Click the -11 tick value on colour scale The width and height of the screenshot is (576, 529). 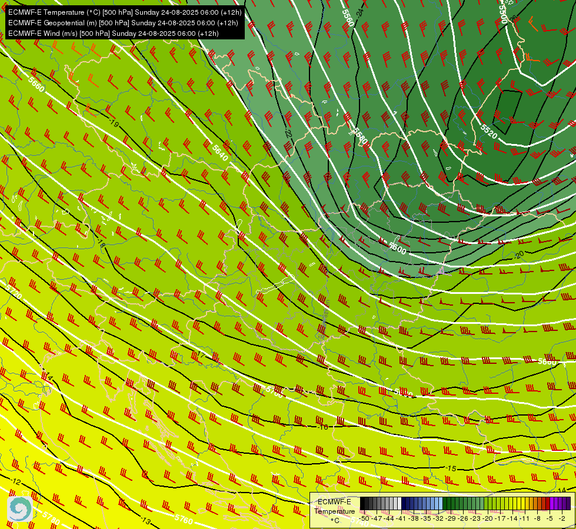point(524,518)
